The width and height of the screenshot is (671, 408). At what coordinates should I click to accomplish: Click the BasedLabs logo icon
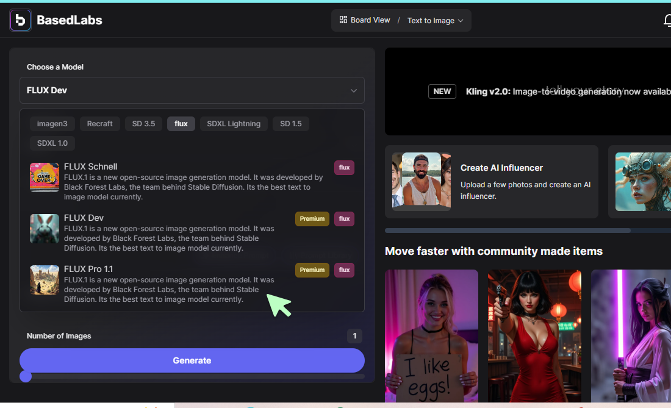pyautogui.click(x=20, y=20)
